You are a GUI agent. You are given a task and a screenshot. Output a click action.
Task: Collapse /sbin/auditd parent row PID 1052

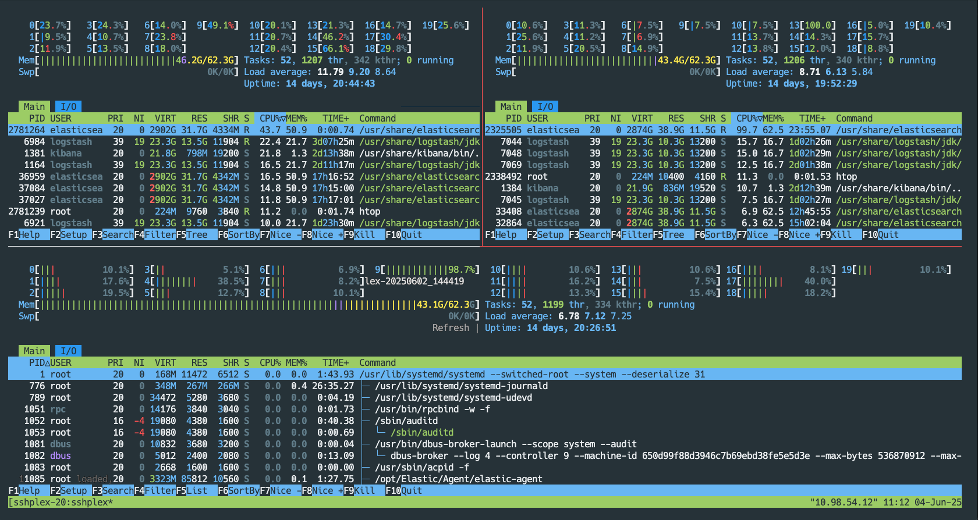(485, 421)
